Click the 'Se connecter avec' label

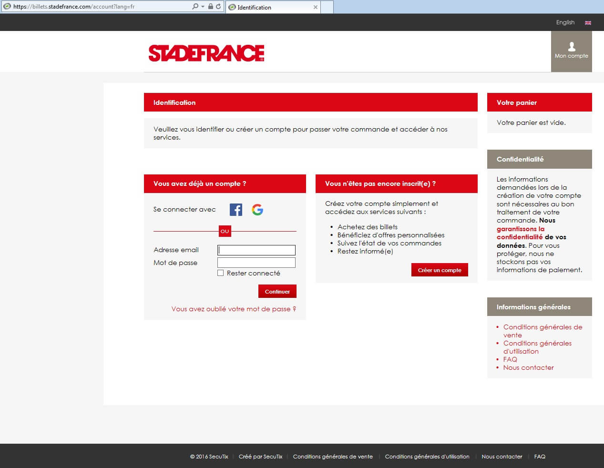[x=184, y=209]
